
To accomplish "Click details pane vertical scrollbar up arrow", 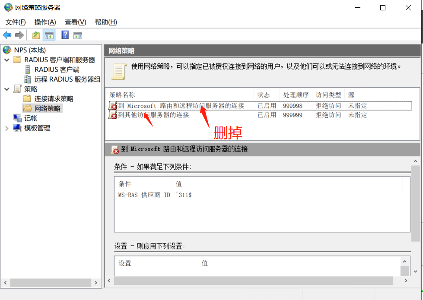I will 416,161.
